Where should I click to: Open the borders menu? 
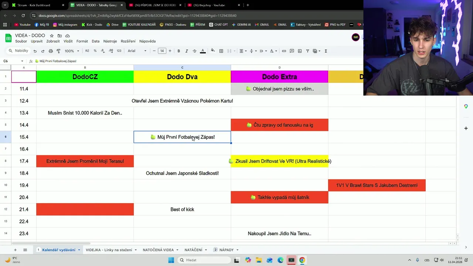(x=221, y=51)
